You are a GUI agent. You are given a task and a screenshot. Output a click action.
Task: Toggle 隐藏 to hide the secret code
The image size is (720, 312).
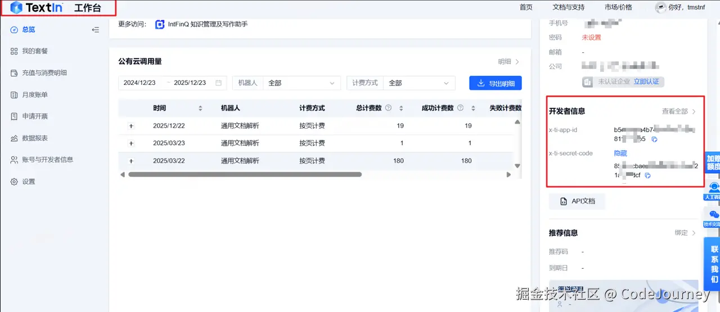[x=620, y=153]
